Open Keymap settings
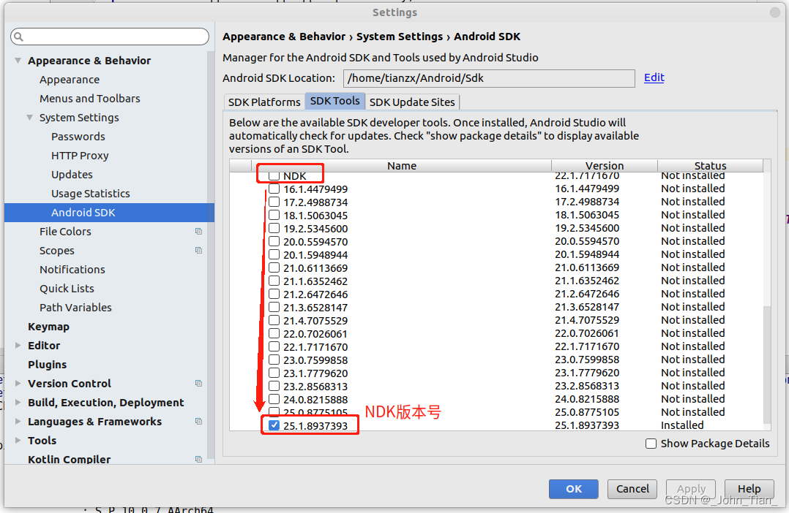The width and height of the screenshot is (789, 513). coord(49,327)
